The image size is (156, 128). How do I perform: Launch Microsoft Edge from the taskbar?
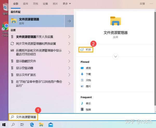(x=32, y=125)
